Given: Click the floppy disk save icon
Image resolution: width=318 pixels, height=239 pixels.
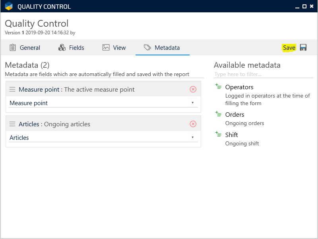Looking at the screenshot, I should pyautogui.click(x=303, y=48).
